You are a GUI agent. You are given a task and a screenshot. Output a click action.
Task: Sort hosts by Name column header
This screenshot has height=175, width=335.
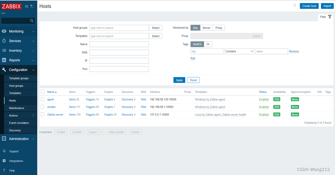(52, 92)
